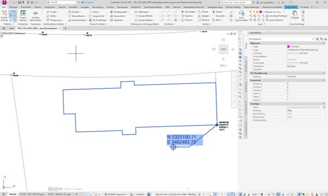The height and width of the screenshot is (196, 328).
Task: Toggle layer on/off lightbulb icon
Action: 250,12
